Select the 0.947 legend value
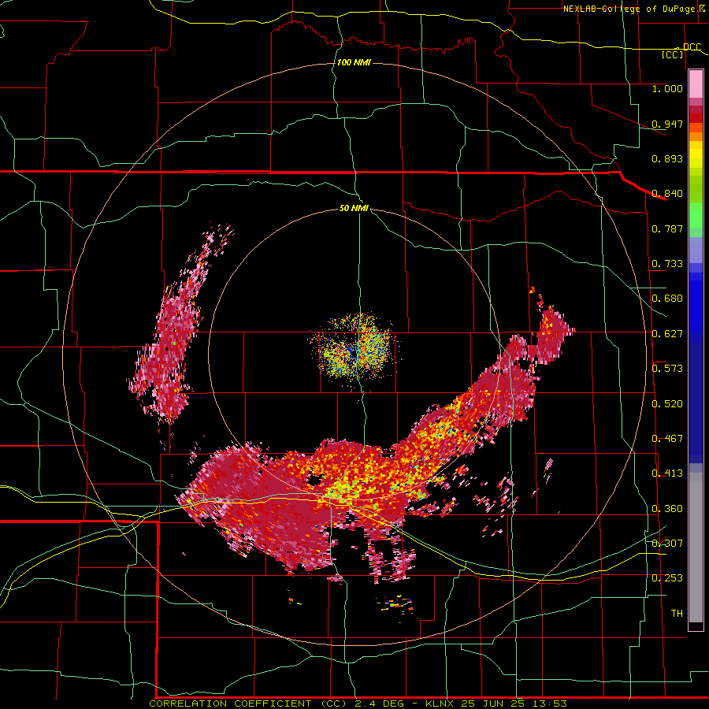This screenshot has height=709, width=709. click(667, 124)
